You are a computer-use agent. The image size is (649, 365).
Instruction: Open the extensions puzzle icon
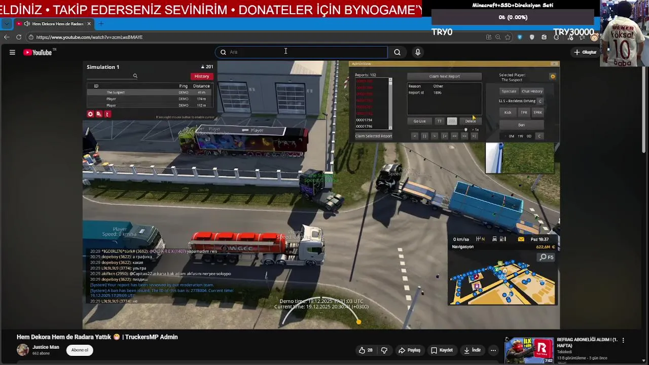(557, 37)
